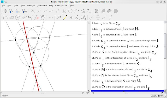This screenshot has height=98, width=167.
Task: Click the Measure Area 3 cm² icon
Action: [x=43, y=17]
